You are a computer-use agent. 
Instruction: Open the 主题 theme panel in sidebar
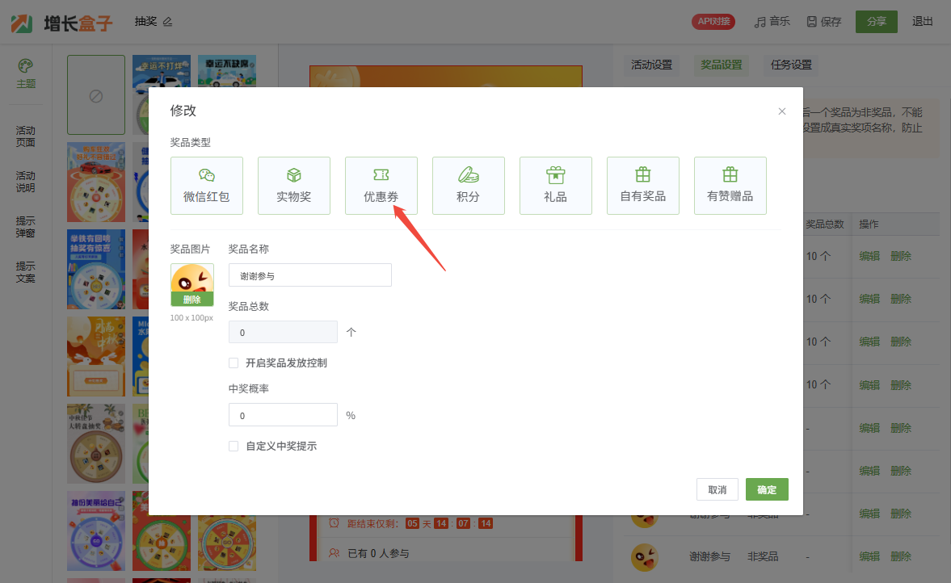point(26,74)
